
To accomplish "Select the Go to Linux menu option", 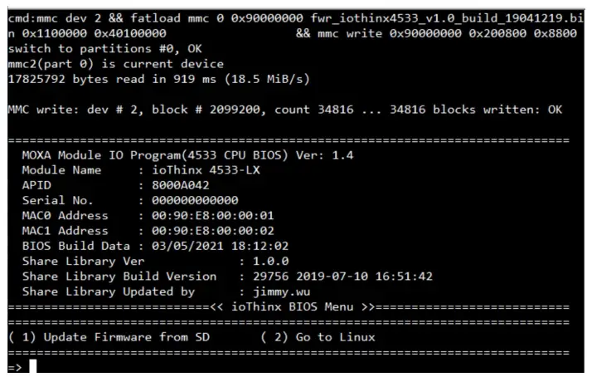I will point(318,337).
